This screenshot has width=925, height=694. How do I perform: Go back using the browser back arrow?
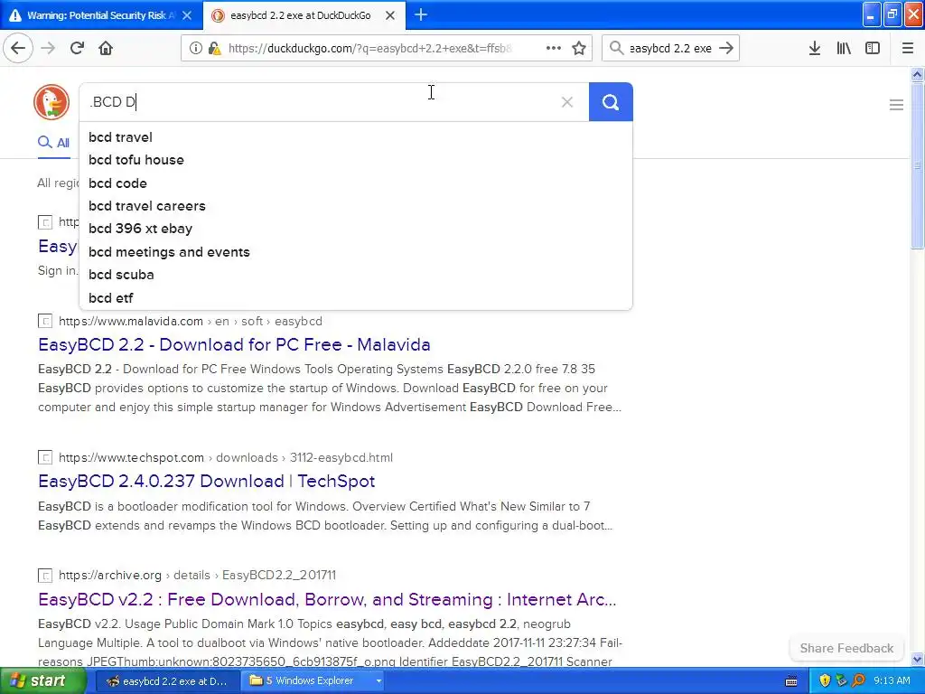click(18, 49)
